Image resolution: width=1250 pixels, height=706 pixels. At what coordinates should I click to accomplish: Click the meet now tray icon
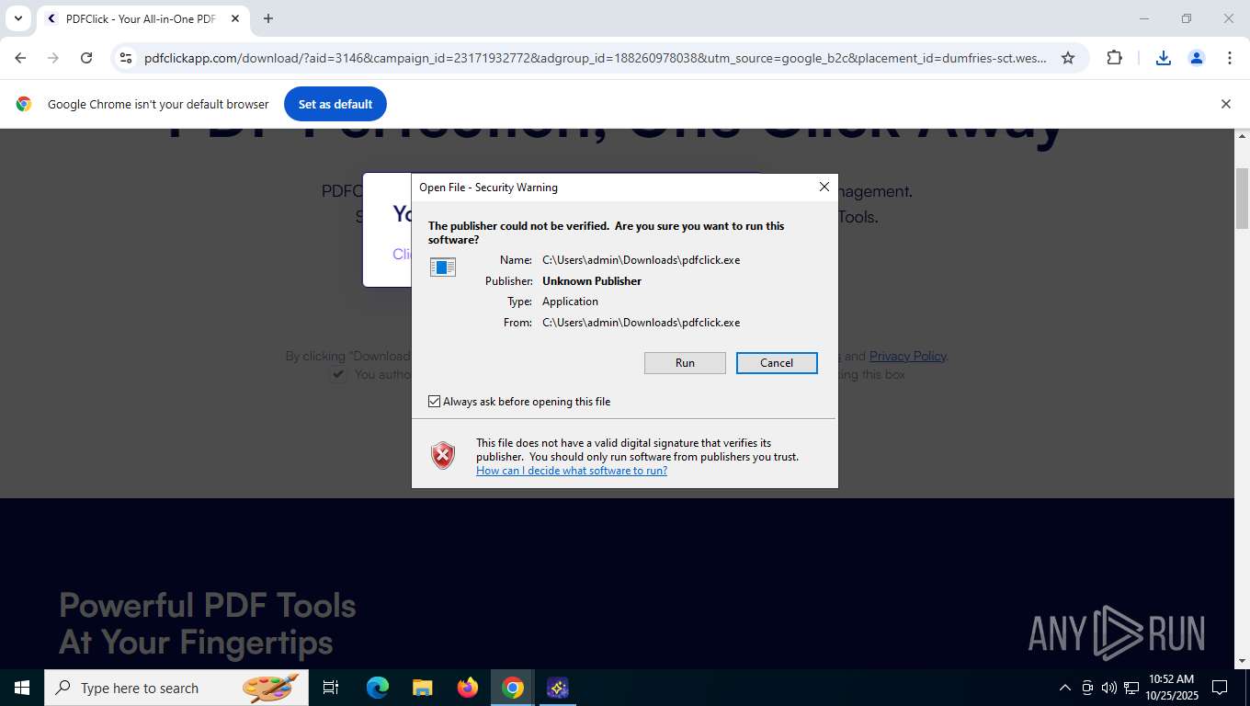(x=1087, y=688)
